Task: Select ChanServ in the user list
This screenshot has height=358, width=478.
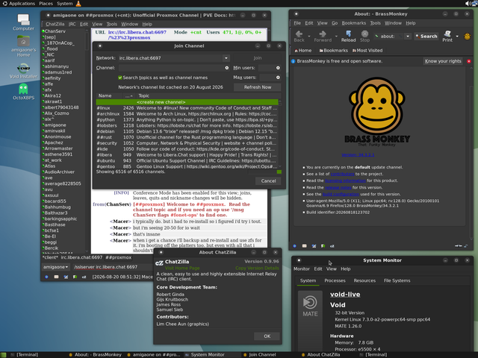Action: tap(63, 31)
